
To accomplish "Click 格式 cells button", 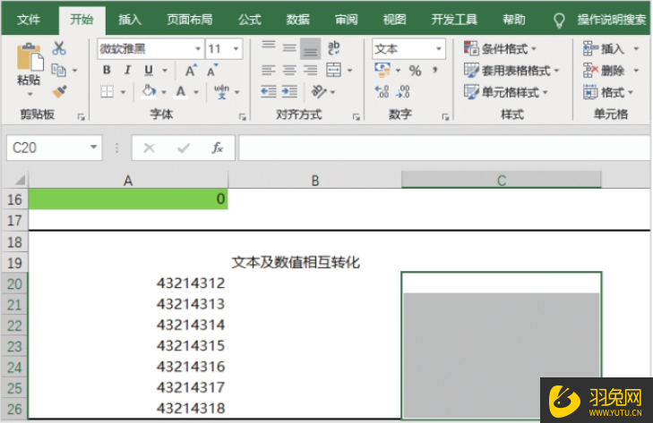I will tap(607, 92).
